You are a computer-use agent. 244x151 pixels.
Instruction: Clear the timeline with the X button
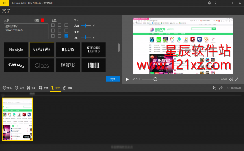234,88
